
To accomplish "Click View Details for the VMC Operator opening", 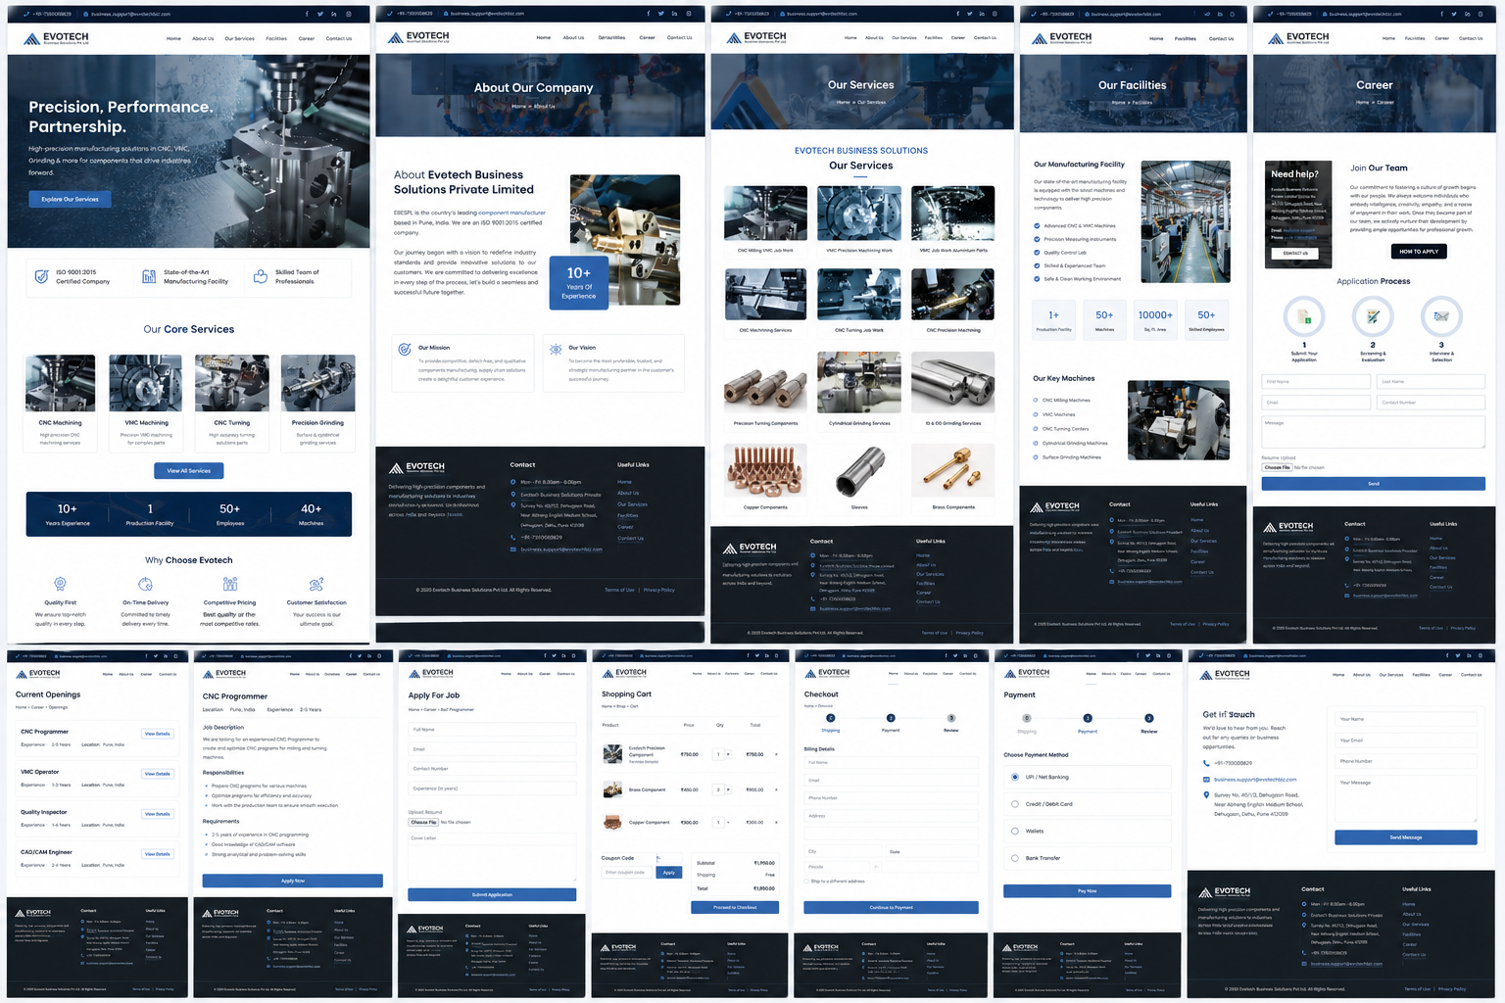I will click(x=157, y=774).
